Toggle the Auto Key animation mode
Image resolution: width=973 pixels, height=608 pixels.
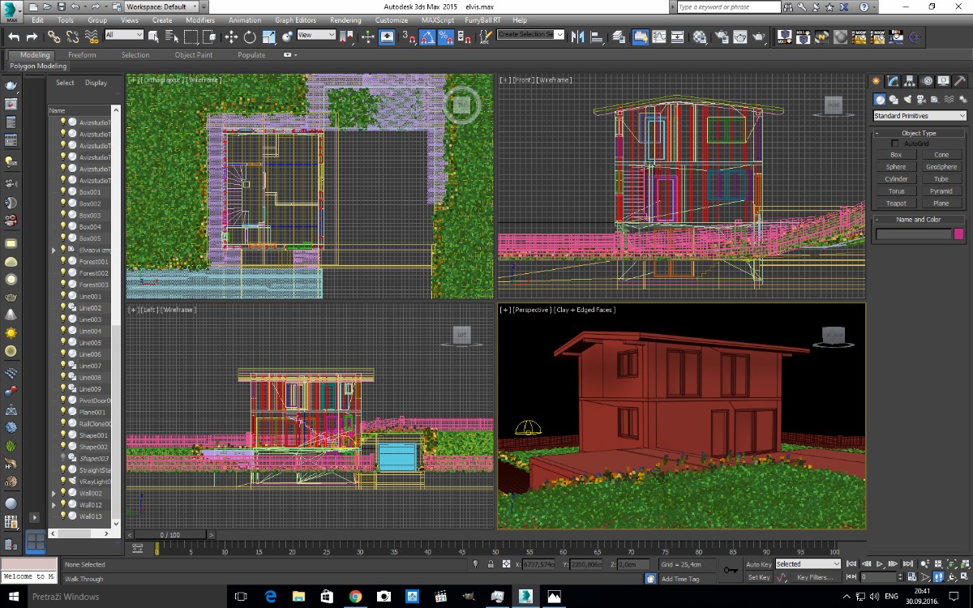758,564
